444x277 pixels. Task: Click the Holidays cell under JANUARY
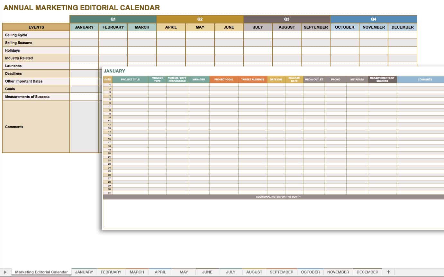(x=84, y=50)
